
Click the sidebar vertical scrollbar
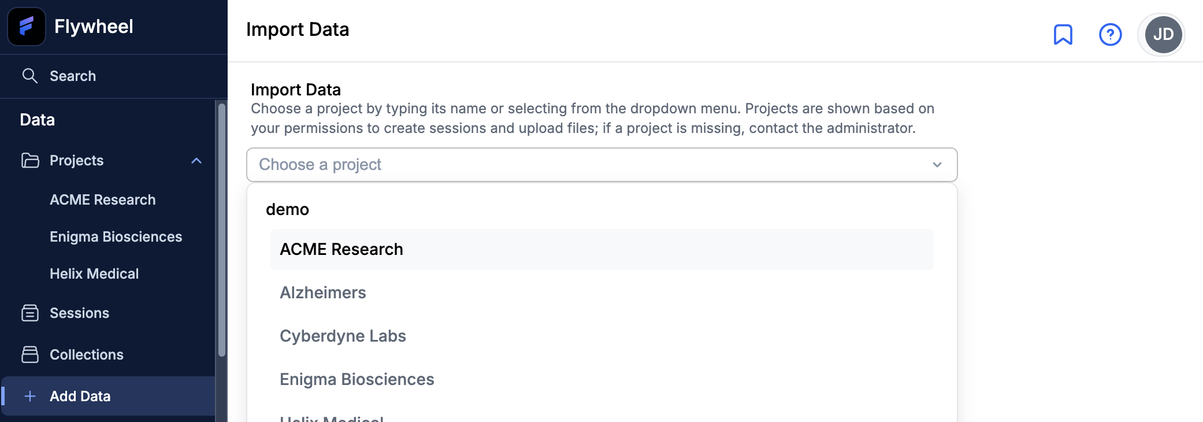[x=222, y=229]
